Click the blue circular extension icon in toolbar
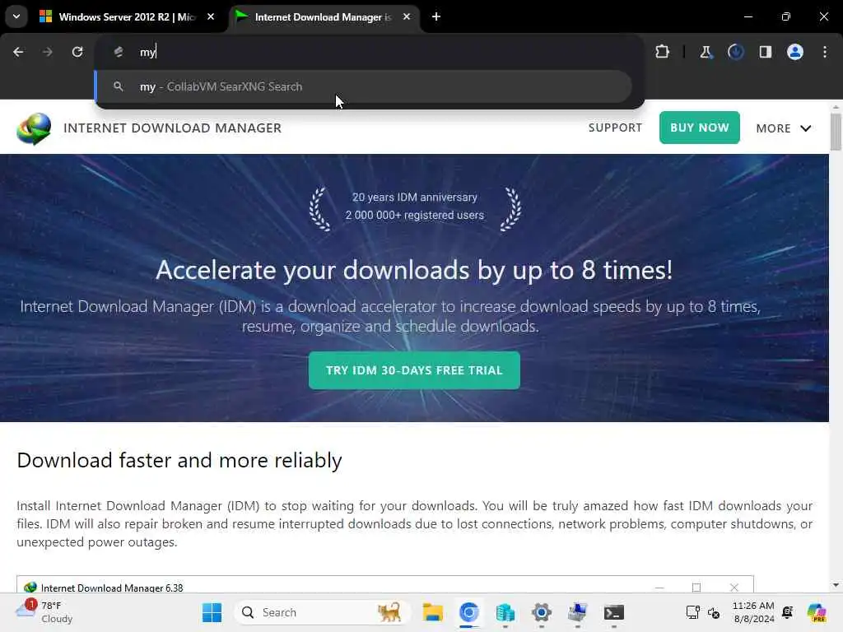 pyautogui.click(x=735, y=52)
